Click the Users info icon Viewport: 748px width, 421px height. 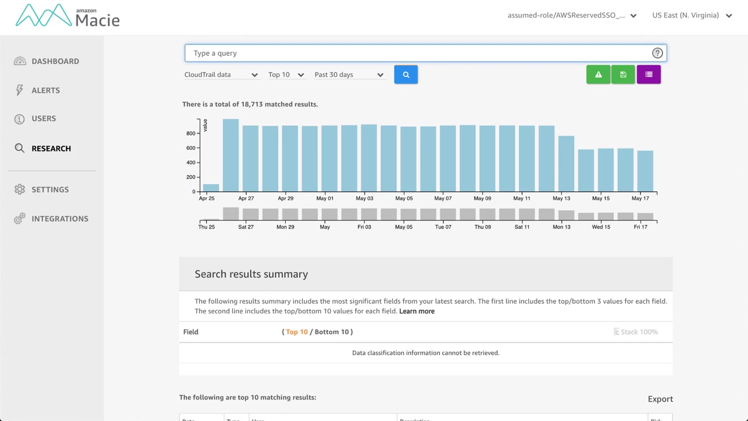(20, 119)
